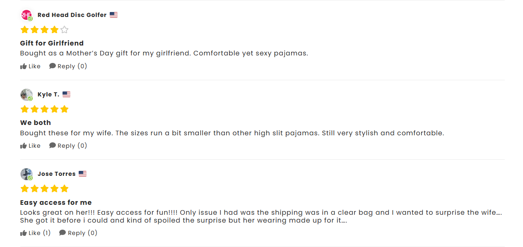
Task: Click the US flag next to Jose Torres
Action: pyautogui.click(x=82, y=174)
